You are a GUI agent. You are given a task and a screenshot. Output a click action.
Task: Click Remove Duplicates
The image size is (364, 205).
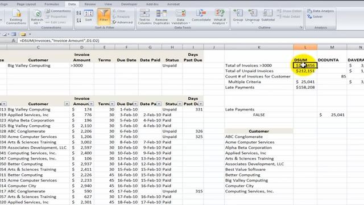pos(162,17)
